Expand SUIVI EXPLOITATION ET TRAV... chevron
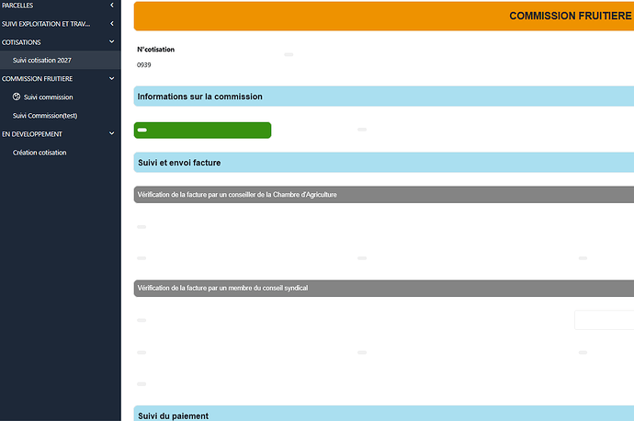 112,24
